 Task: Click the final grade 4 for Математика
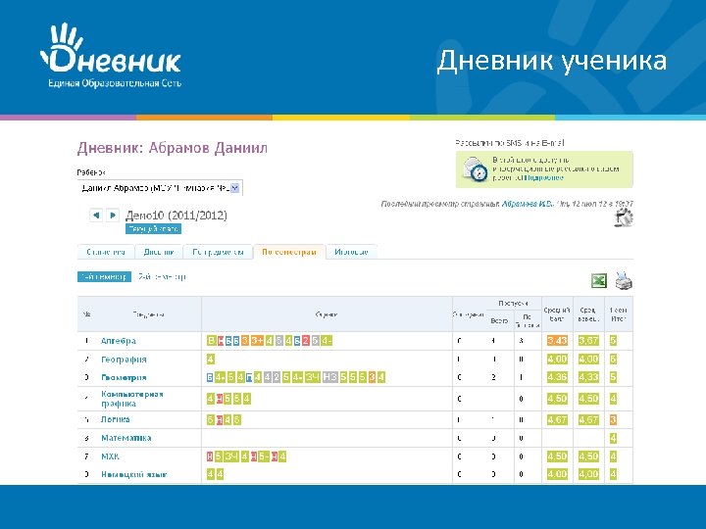tap(613, 438)
